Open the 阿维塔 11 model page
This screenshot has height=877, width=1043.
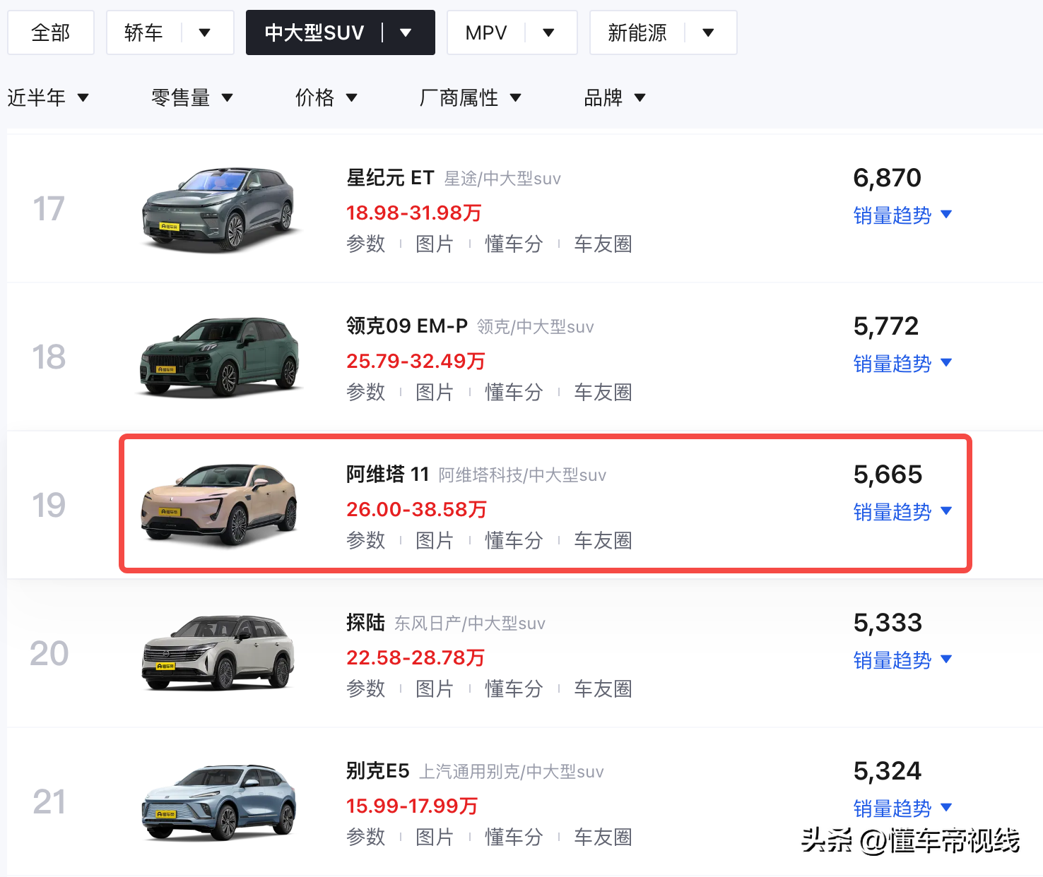click(386, 475)
